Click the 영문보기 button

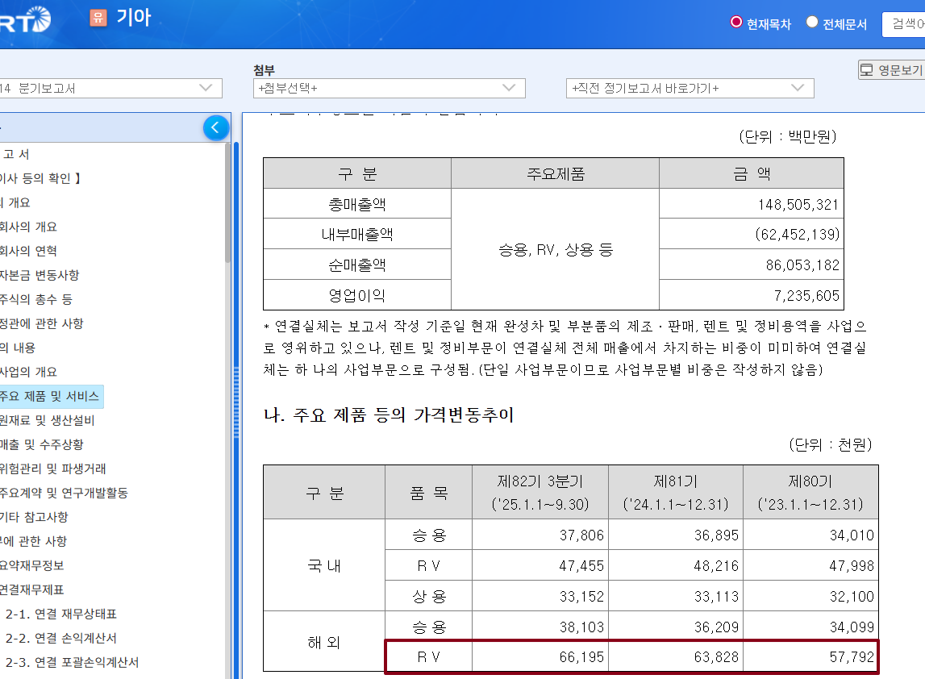tap(891, 70)
